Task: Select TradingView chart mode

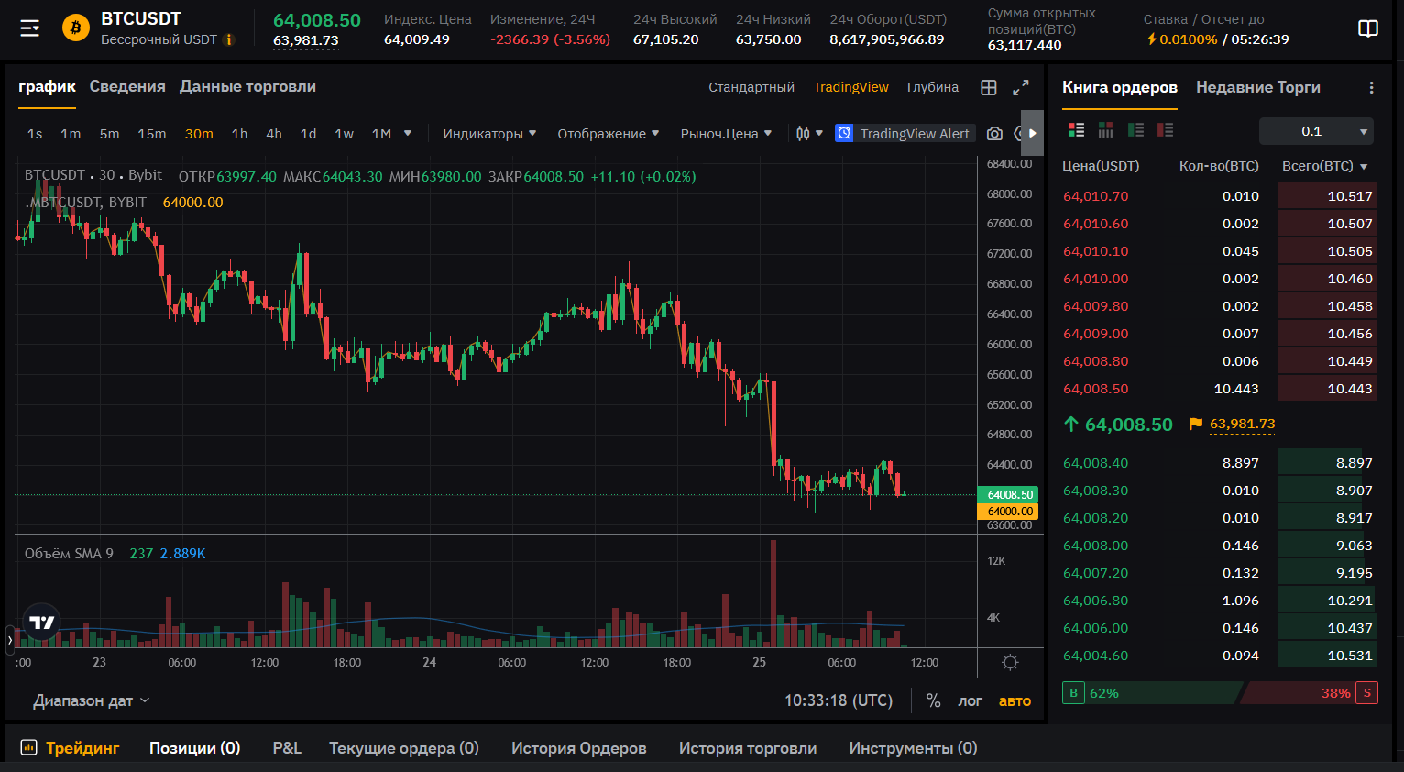Action: [x=851, y=87]
